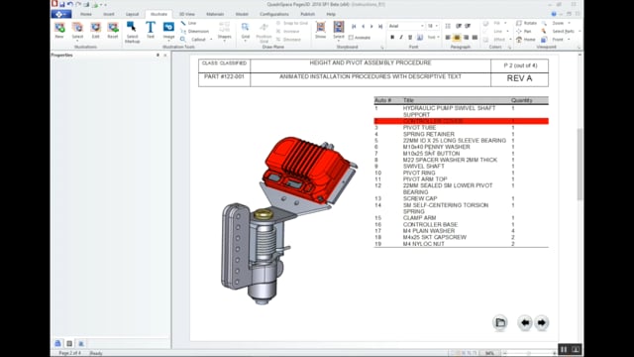This screenshot has height=357, width=634.
Task: Jump to first storyboard step
Action: 354,27
